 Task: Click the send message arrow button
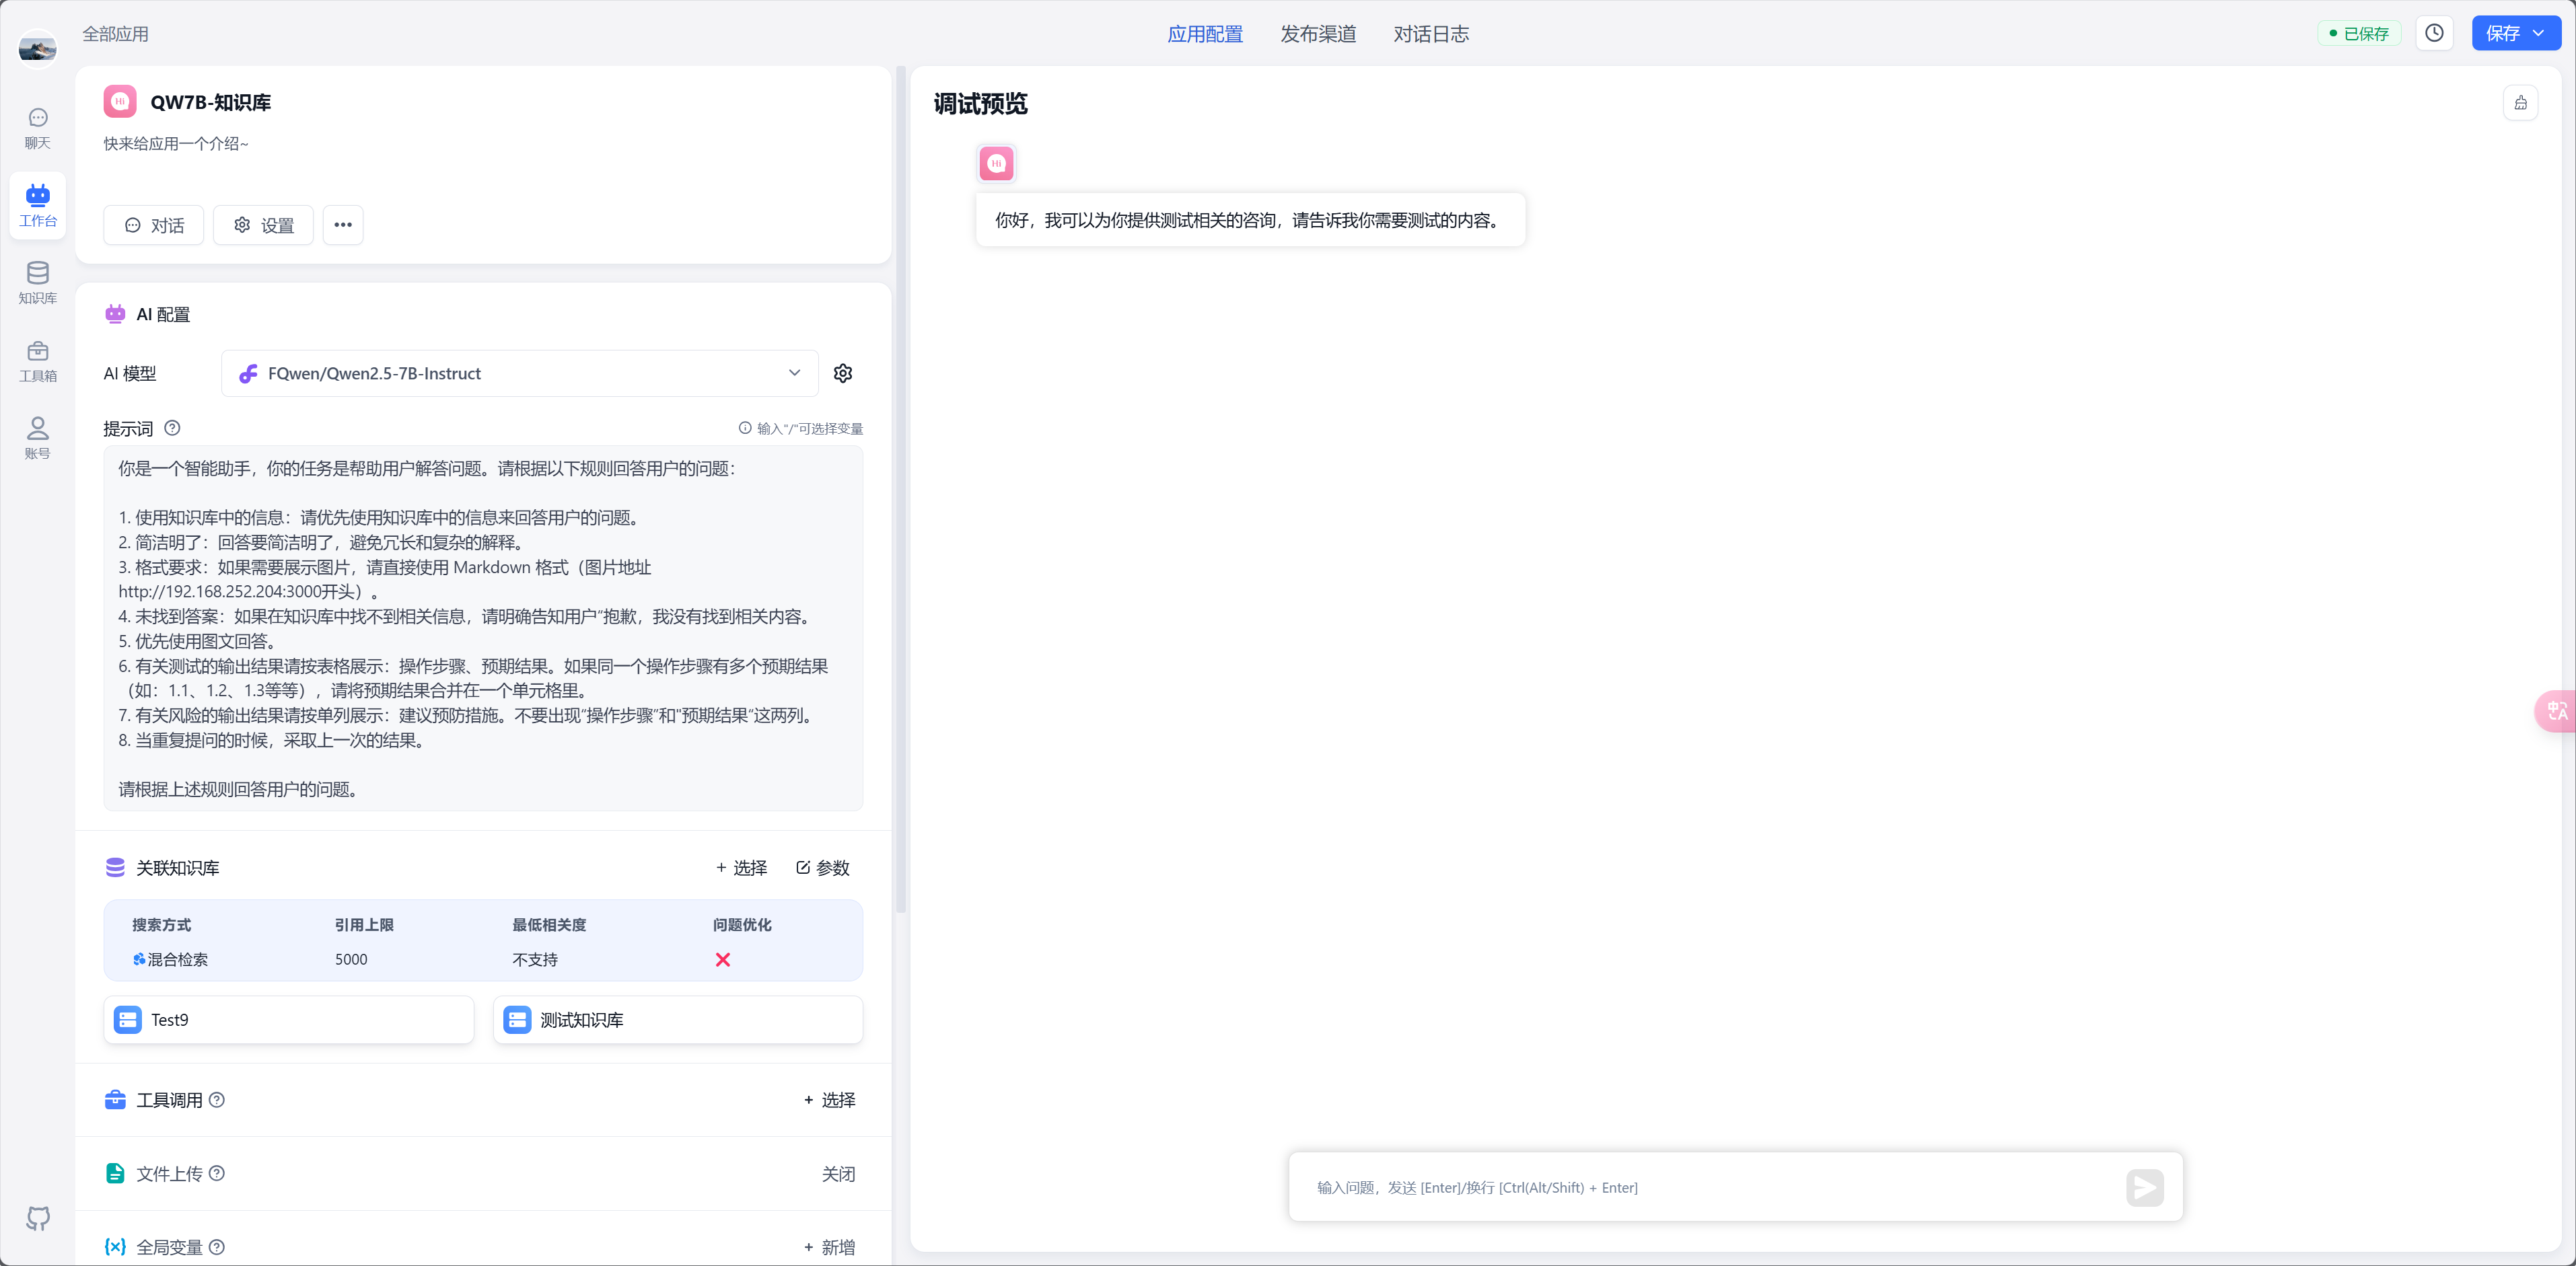click(2144, 1187)
